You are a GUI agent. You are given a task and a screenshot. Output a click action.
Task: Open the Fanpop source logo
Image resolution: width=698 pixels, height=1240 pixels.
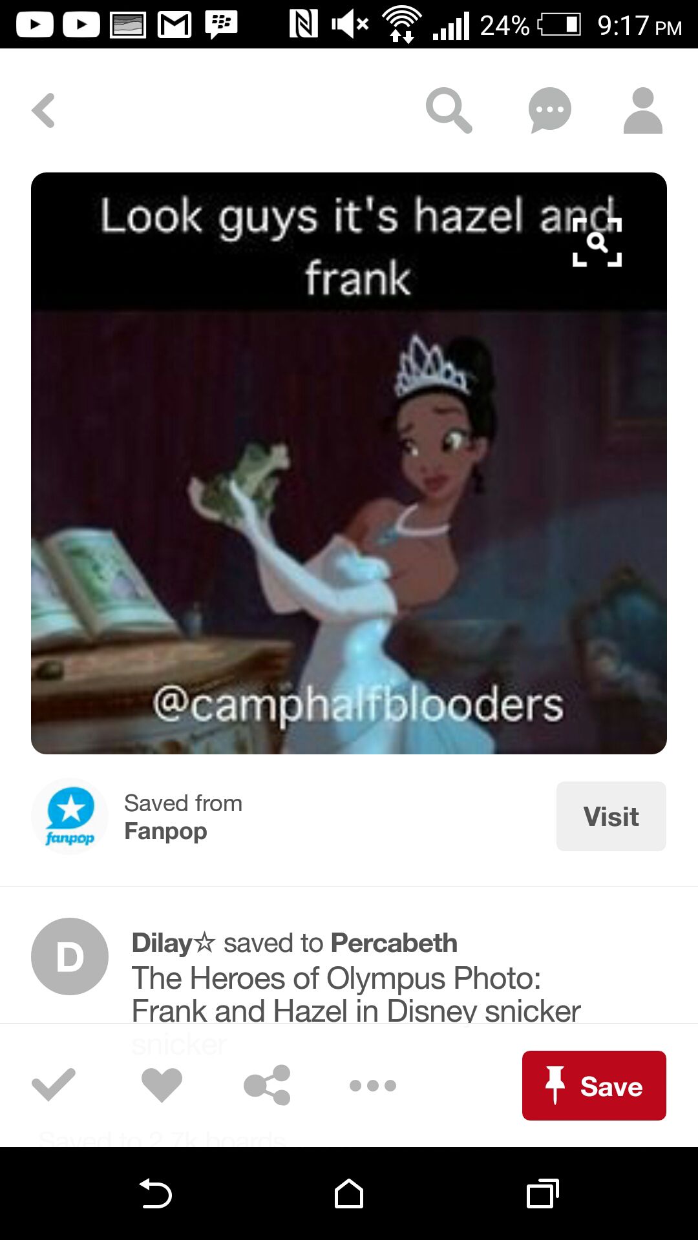[x=70, y=816]
